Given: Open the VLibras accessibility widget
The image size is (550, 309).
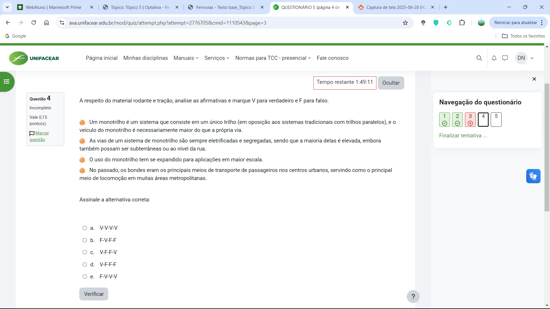Looking at the screenshot, I should [533, 176].
